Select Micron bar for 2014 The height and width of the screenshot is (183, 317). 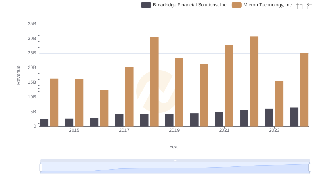point(54,102)
